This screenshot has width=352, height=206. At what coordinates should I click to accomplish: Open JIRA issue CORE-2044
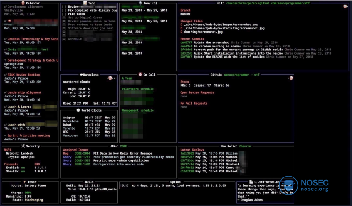click(83, 153)
